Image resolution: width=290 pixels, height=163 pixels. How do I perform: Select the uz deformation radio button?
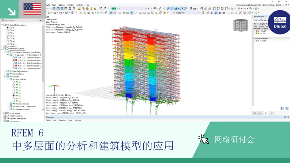point(8,36)
